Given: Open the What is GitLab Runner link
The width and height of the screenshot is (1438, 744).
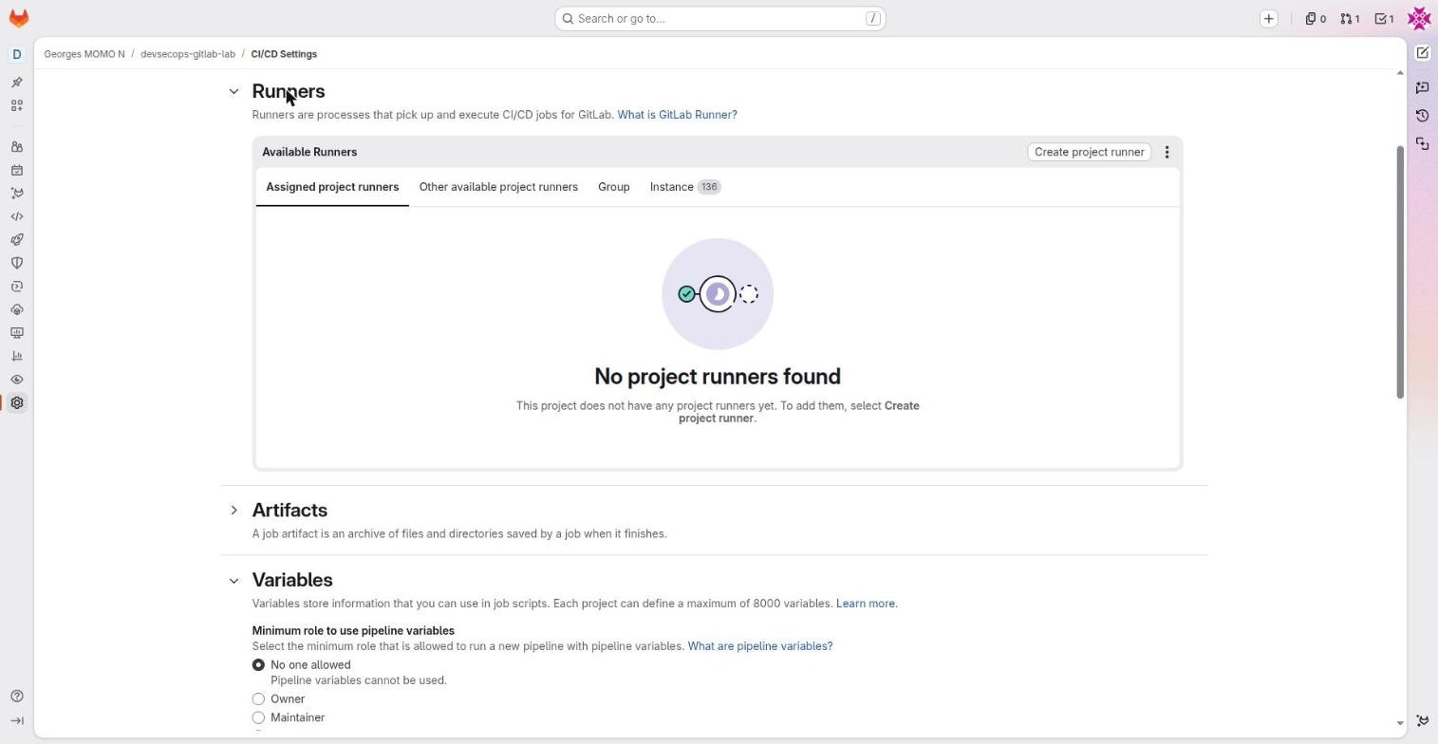Looking at the screenshot, I should [x=677, y=115].
